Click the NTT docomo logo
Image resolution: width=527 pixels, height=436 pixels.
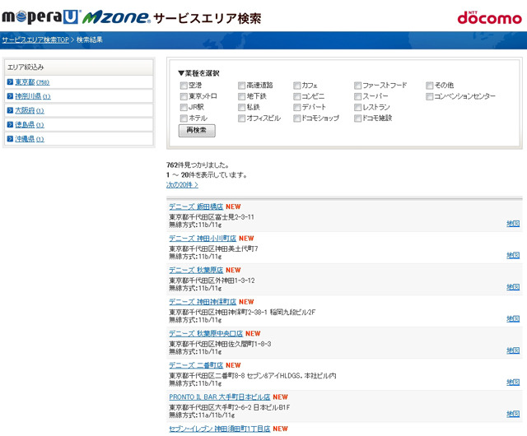click(x=489, y=17)
